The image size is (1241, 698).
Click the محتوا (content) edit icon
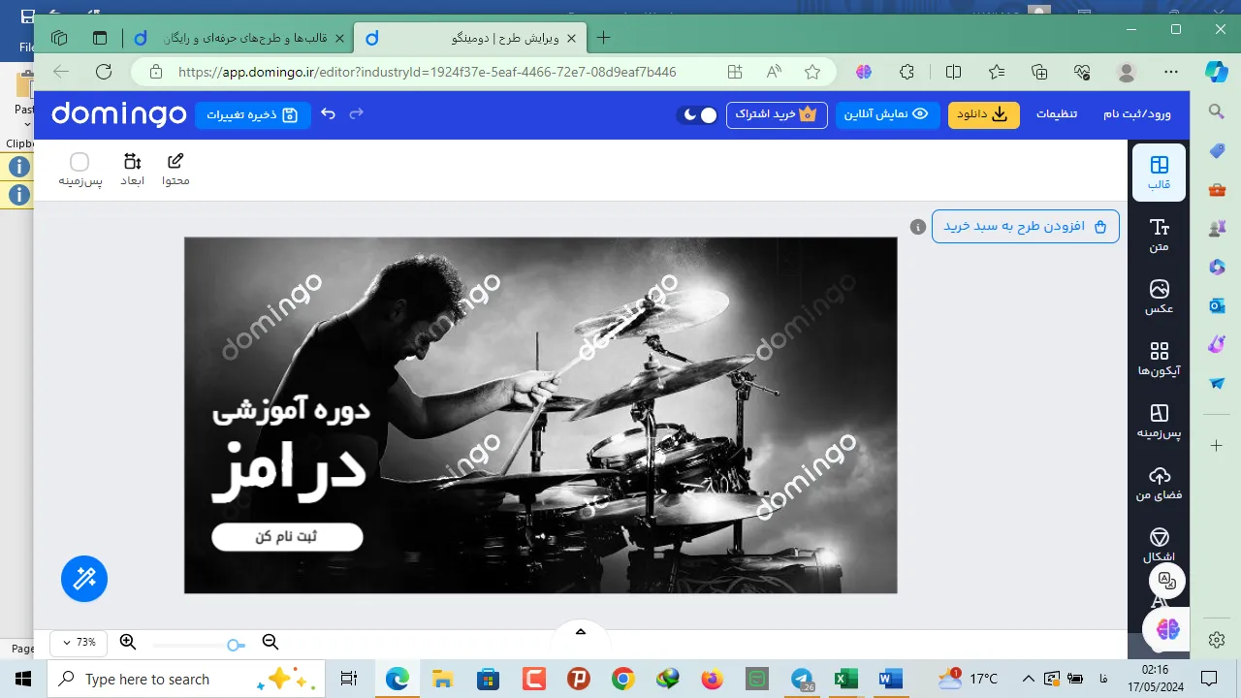175,170
